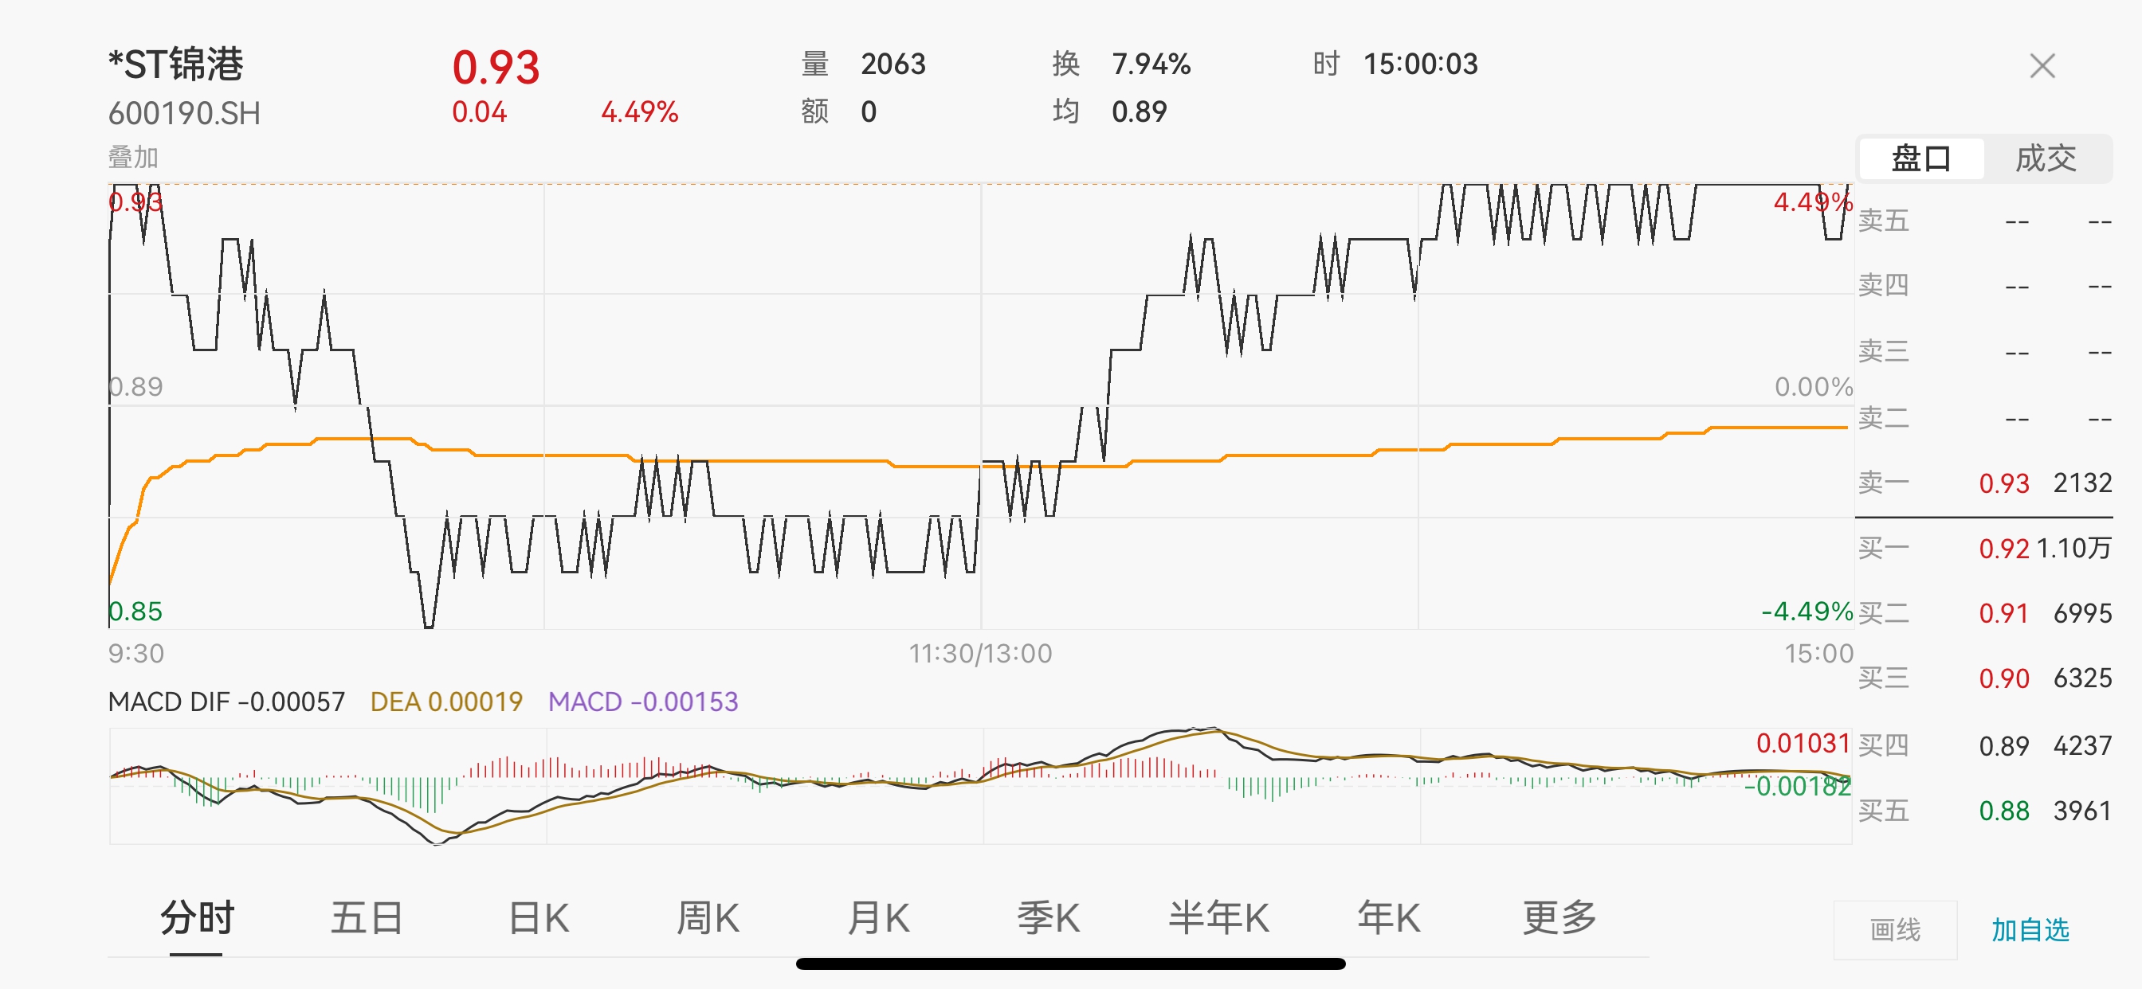This screenshot has height=989, width=2142.
Task: Select the 卖一 ask row at 0.93
Action: pyautogui.click(x=1984, y=483)
